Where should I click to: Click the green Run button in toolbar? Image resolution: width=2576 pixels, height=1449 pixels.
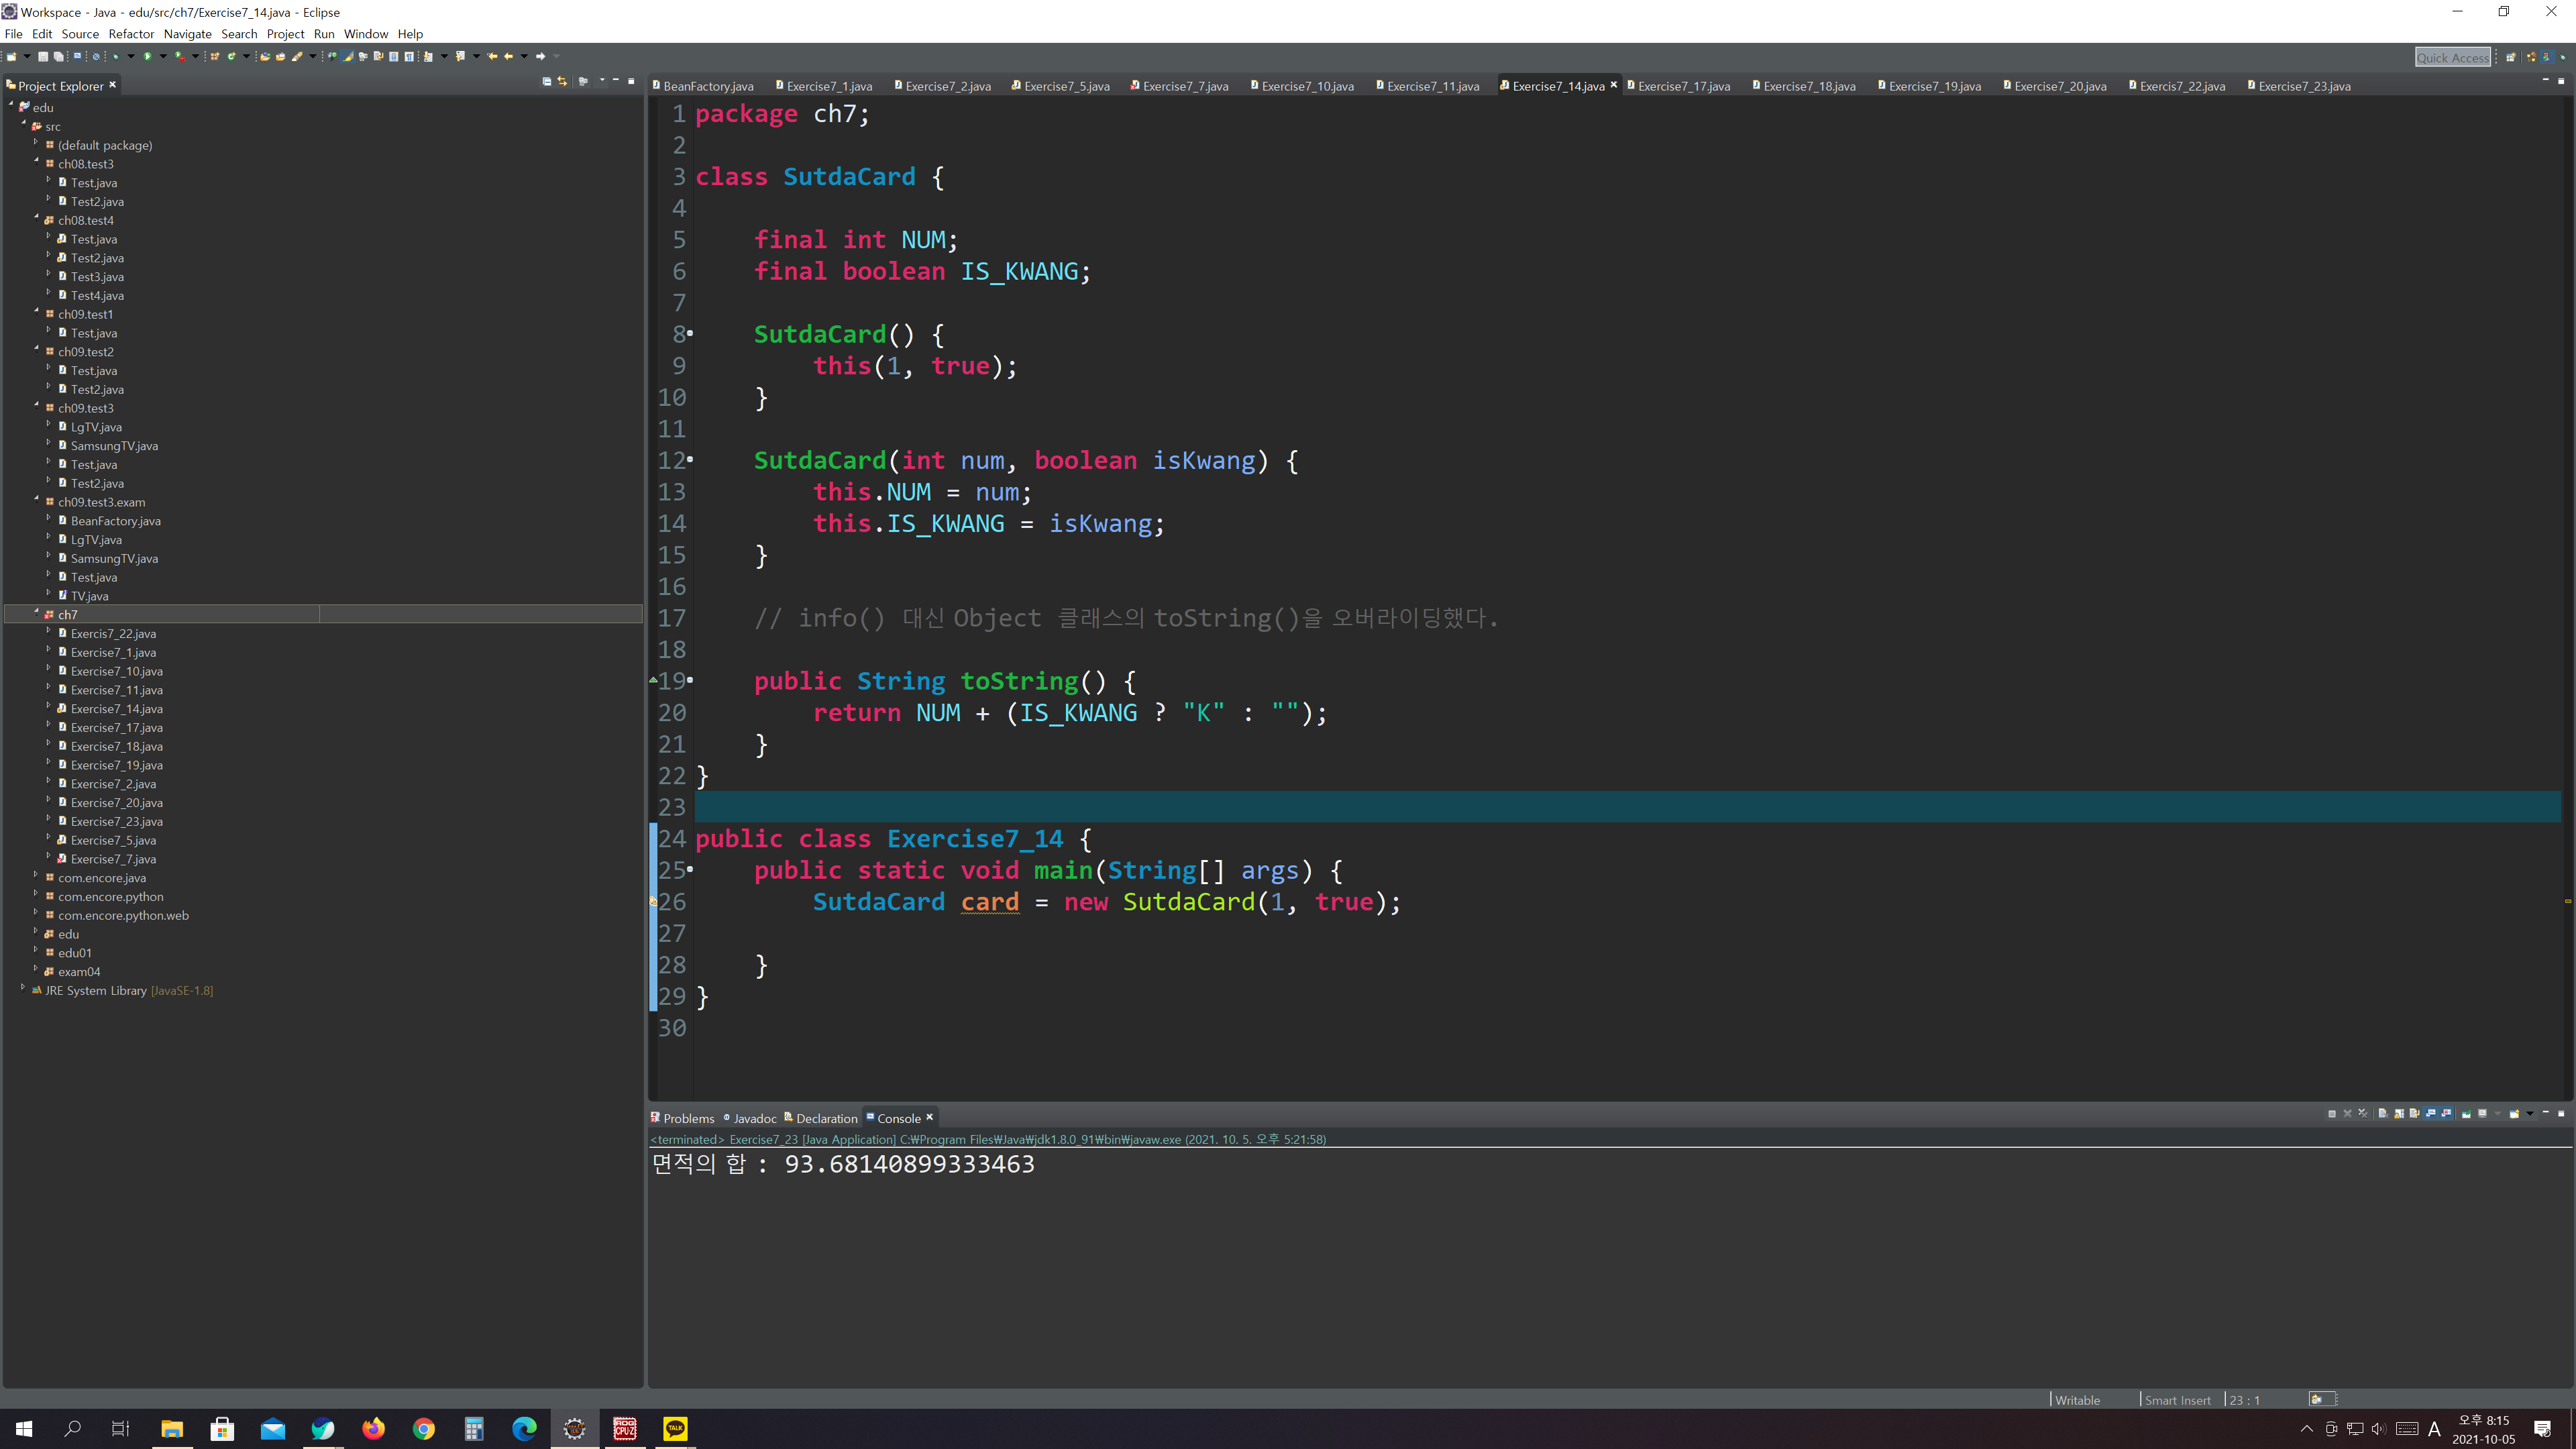tap(147, 56)
